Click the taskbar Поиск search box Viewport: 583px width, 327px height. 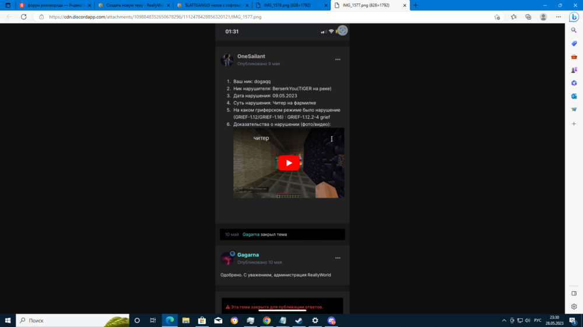[72, 321]
